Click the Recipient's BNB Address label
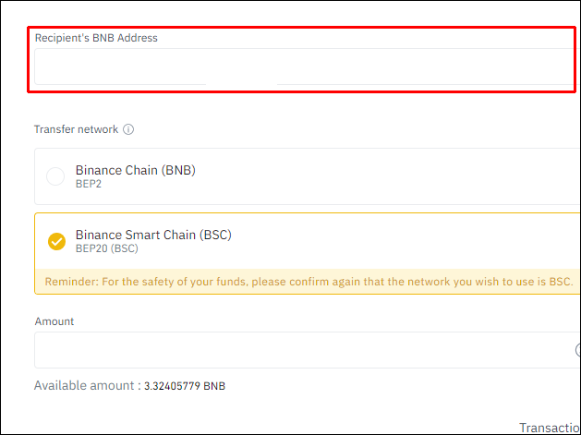The image size is (581, 435). tap(96, 38)
